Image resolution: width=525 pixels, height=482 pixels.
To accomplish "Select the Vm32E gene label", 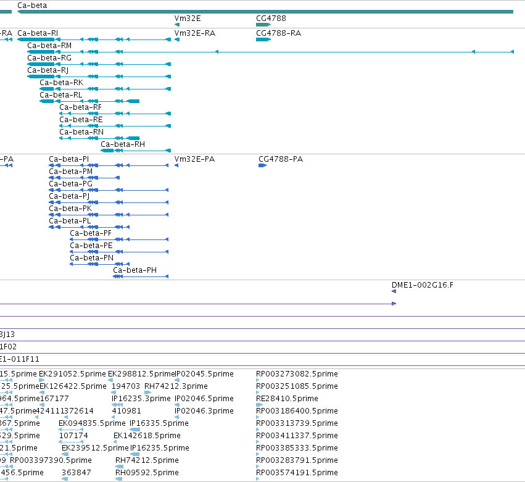I will [x=188, y=19].
